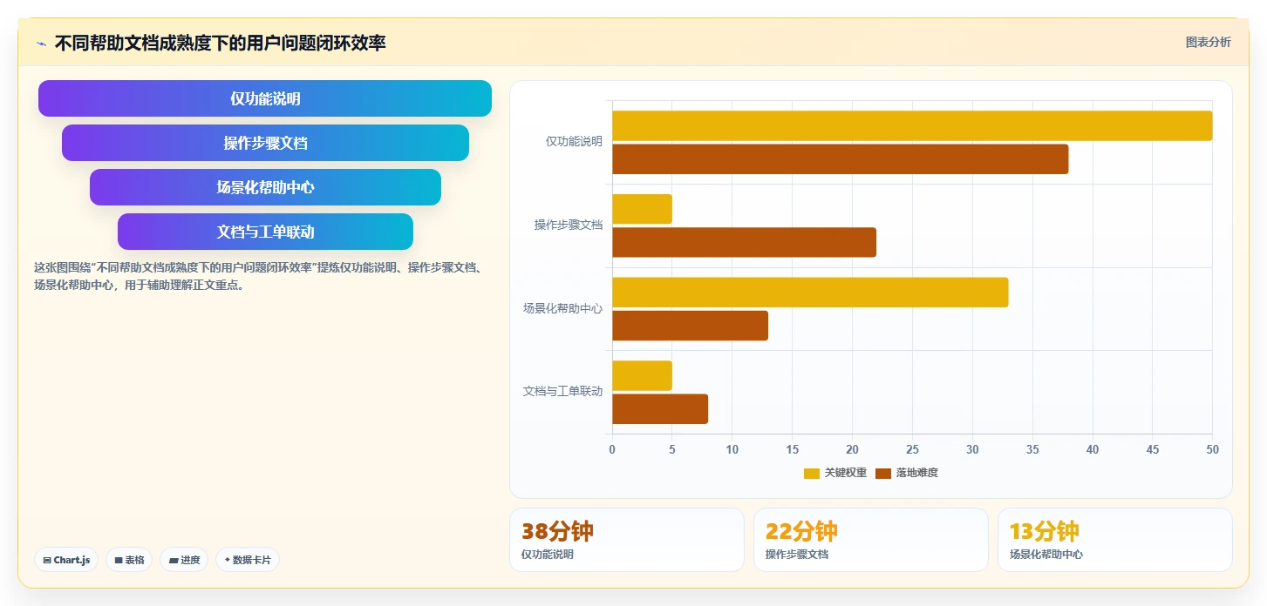Select the 场景化帮助中心 funnel bar
Screen dimensions: 1267x606
click(265, 187)
